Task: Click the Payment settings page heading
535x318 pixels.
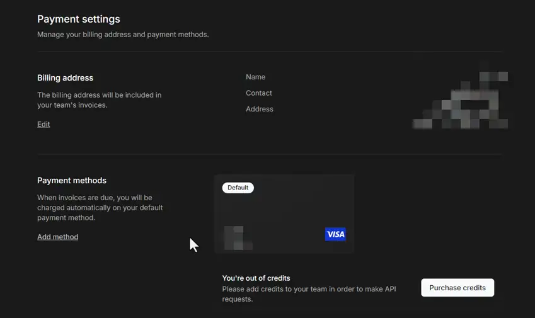Action: [x=78, y=19]
